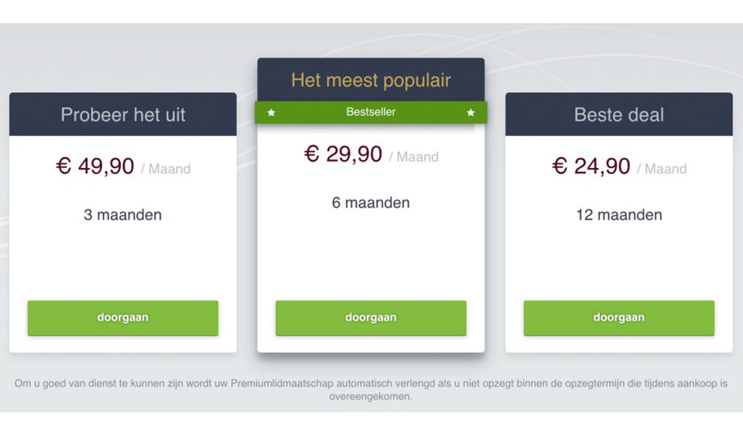The height and width of the screenshot is (434, 743).
Task: Choose the '6 maanden' duration text
Action: (371, 203)
